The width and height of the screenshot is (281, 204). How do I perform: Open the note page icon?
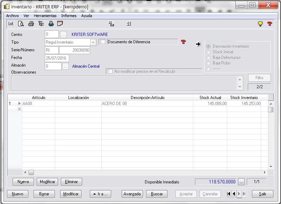pos(60,23)
